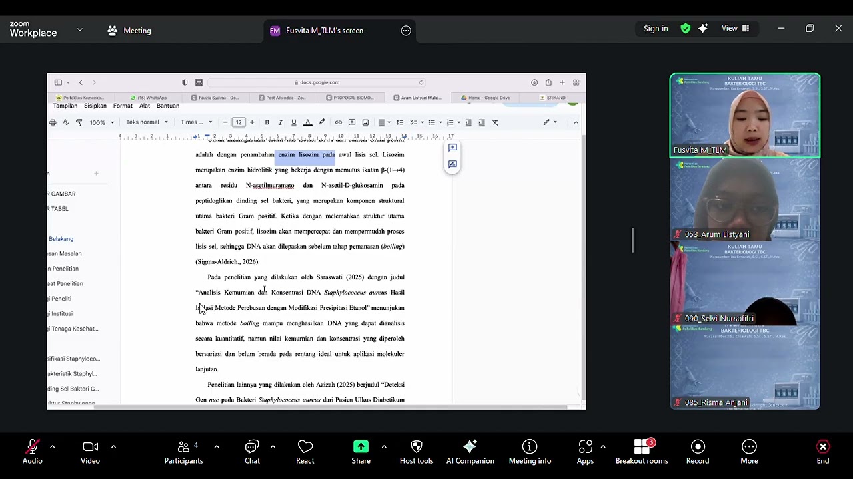The height and width of the screenshot is (479, 853).
Task: Decrease the indent in Docs toolbar
Action: pyautogui.click(x=468, y=122)
